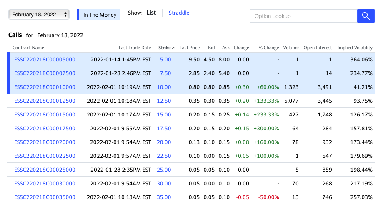Sort by the Volume column header

[x=290, y=48]
